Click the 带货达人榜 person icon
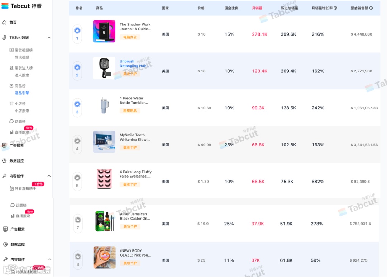Screen dimensions: 387x277 pyautogui.click(x=11, y=68)
